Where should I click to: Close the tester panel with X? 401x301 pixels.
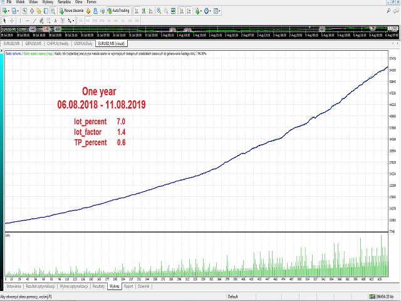(1, 51)
